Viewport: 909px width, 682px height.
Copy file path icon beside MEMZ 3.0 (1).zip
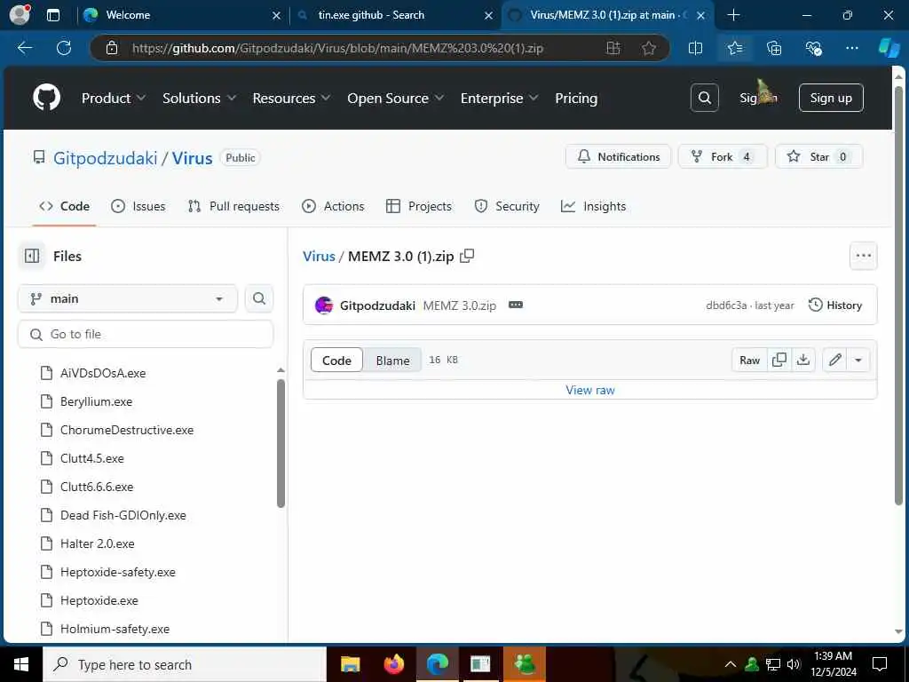pos(467,256)
